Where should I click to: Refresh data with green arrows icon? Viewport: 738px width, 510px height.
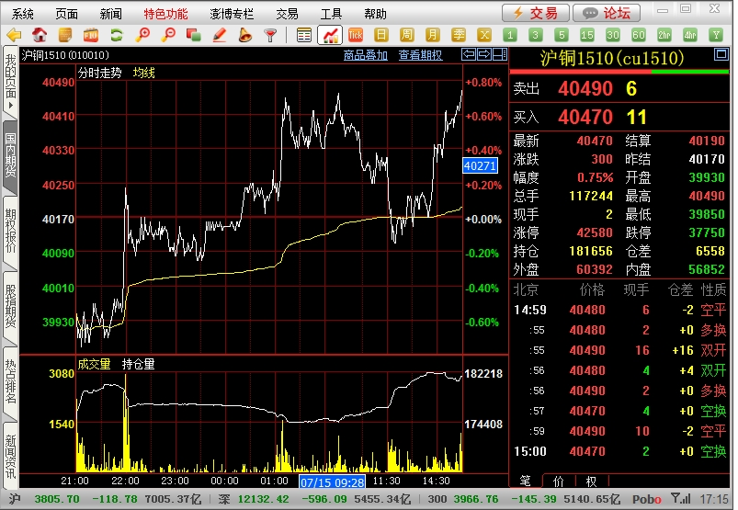(x=116, y=35)
